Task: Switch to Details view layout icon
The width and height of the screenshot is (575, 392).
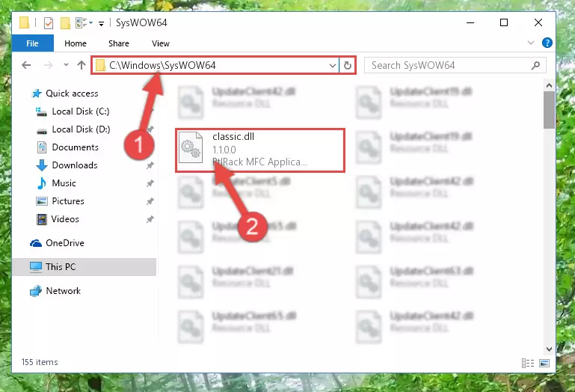Action: [x=528, y=364]
